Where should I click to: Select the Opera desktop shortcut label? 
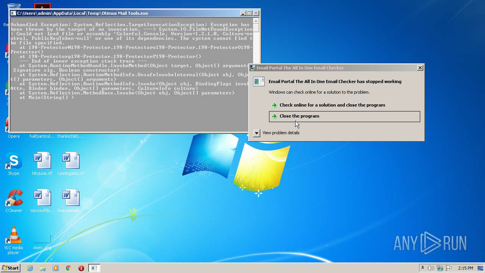[x=14, y=136]
